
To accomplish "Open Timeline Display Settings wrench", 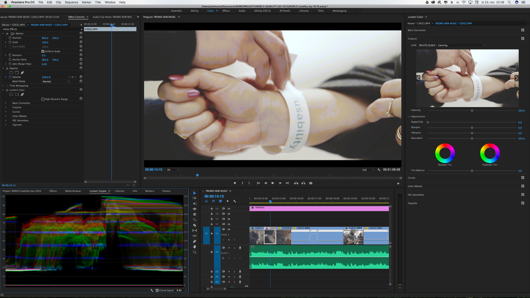I will click(x=235, y=201).
